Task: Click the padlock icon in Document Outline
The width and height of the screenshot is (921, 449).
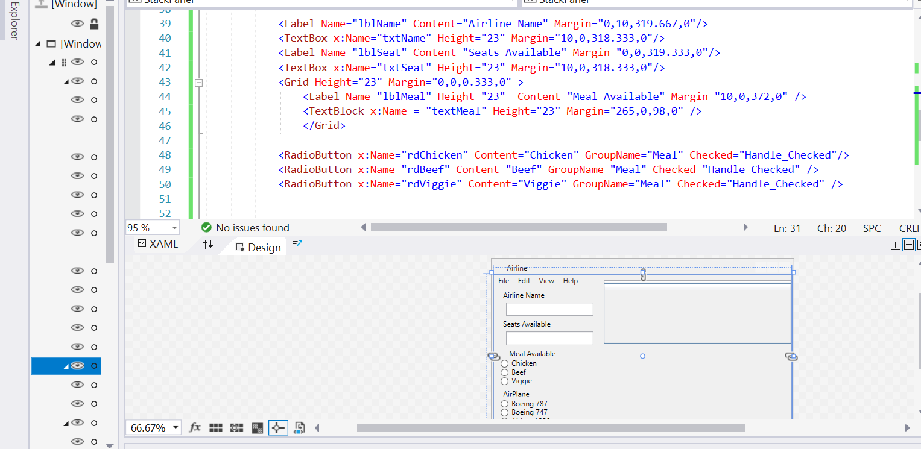Action: (94, 24)
